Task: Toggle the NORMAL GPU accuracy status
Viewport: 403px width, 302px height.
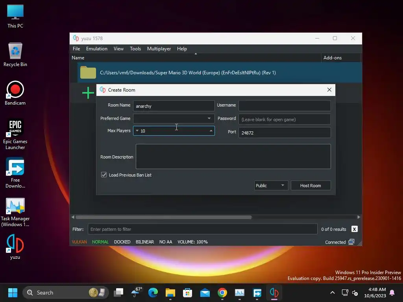Action: click(x=100, y=242)
